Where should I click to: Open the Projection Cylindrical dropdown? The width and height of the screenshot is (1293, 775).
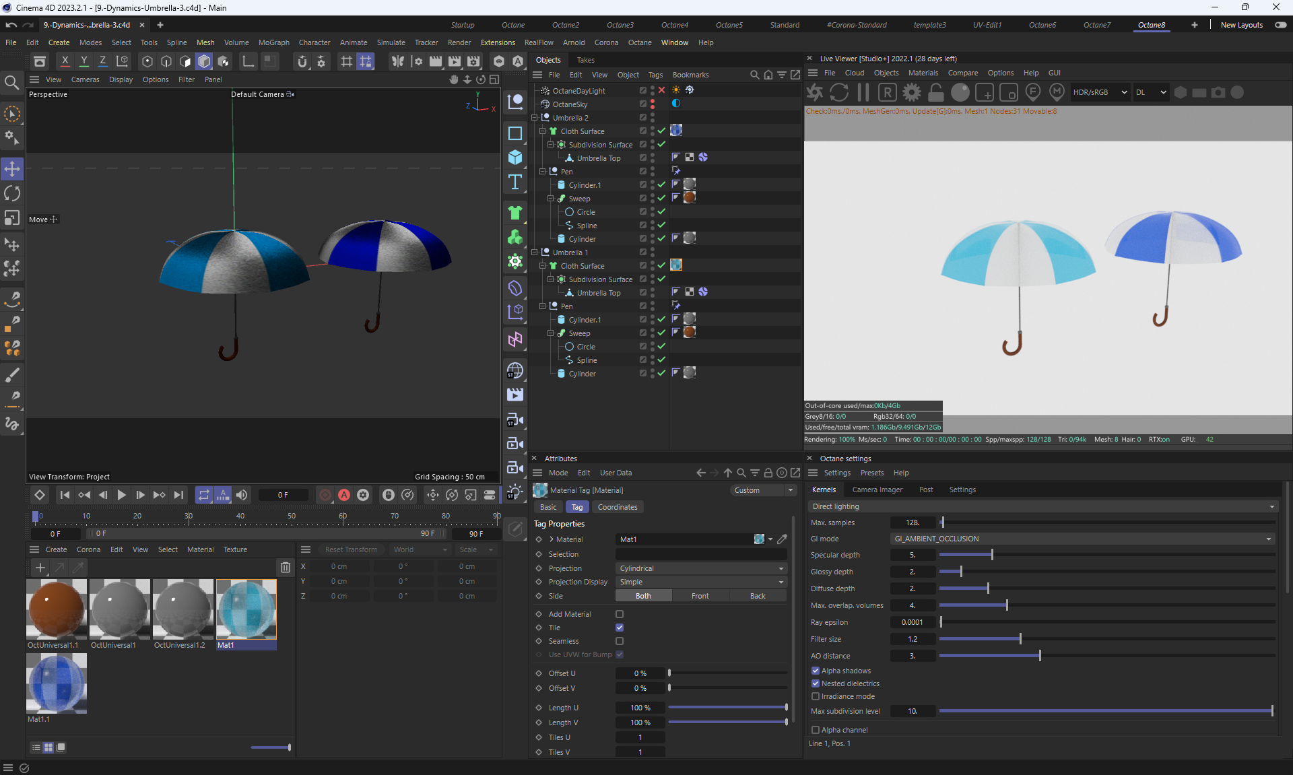pyautogui.click(x=701, y=568)
